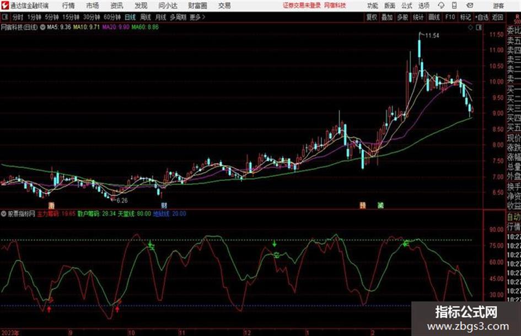Click the 财 event marker below the chart
This screenshot has width=521, height=336.
pyautogui.click(x=164, y=205)
